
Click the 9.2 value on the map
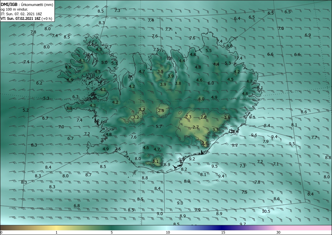pos(192,159)
